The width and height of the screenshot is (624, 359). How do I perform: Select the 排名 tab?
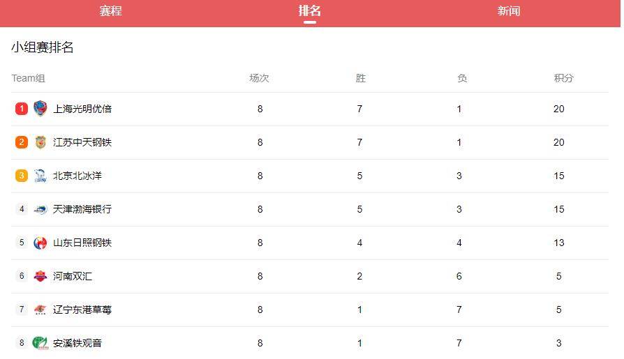tap(310, 11)
